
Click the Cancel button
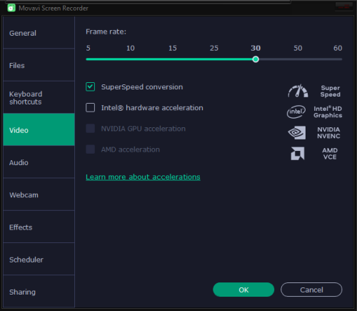(x=311, y=290)
